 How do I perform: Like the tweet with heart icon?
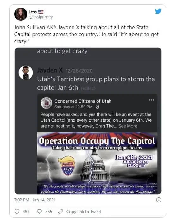17,212
